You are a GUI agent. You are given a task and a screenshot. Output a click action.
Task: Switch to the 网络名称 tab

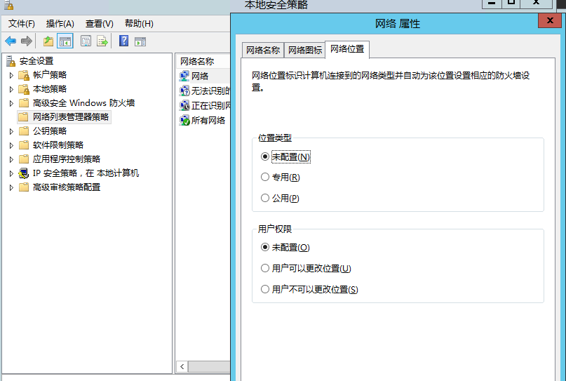click(262, 51)
